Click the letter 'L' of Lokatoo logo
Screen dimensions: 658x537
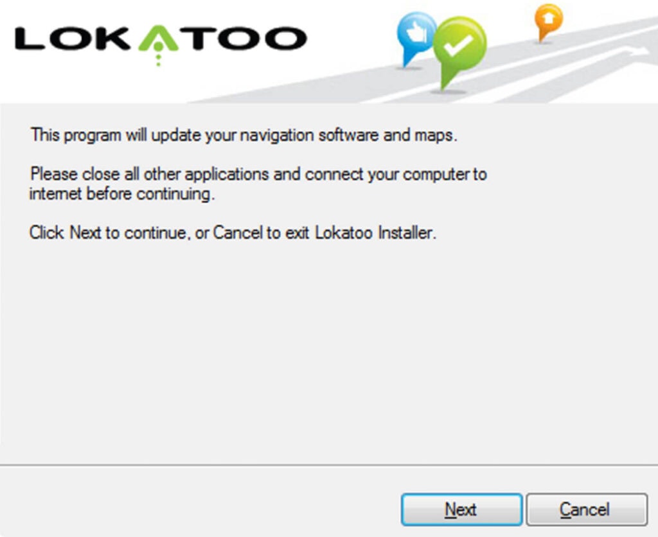pyautogui.click(x=30, y=39)
